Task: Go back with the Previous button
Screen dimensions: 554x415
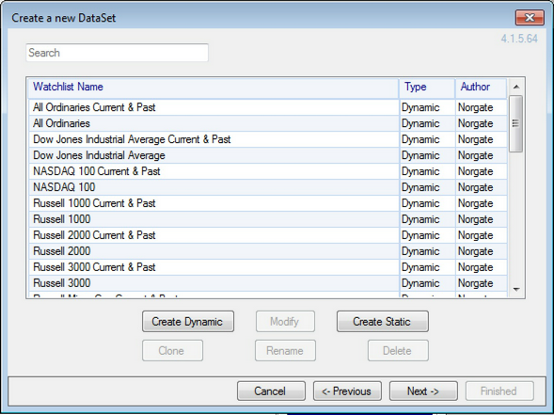Action: click(347, 391)
